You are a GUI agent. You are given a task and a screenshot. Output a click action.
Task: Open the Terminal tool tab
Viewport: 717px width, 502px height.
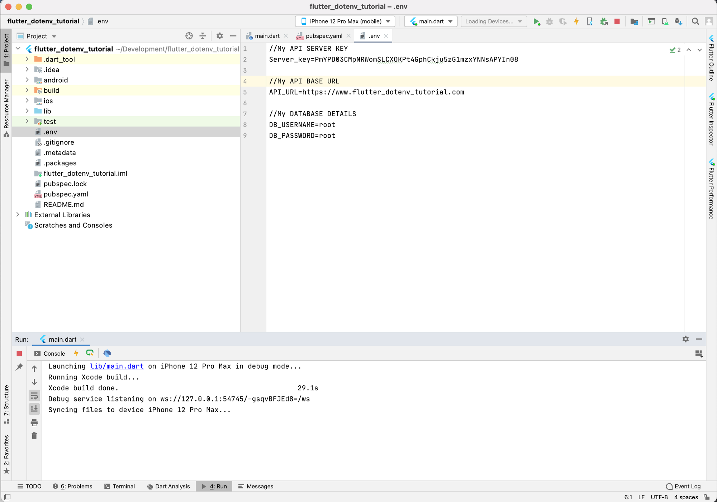tap(120, 486)
